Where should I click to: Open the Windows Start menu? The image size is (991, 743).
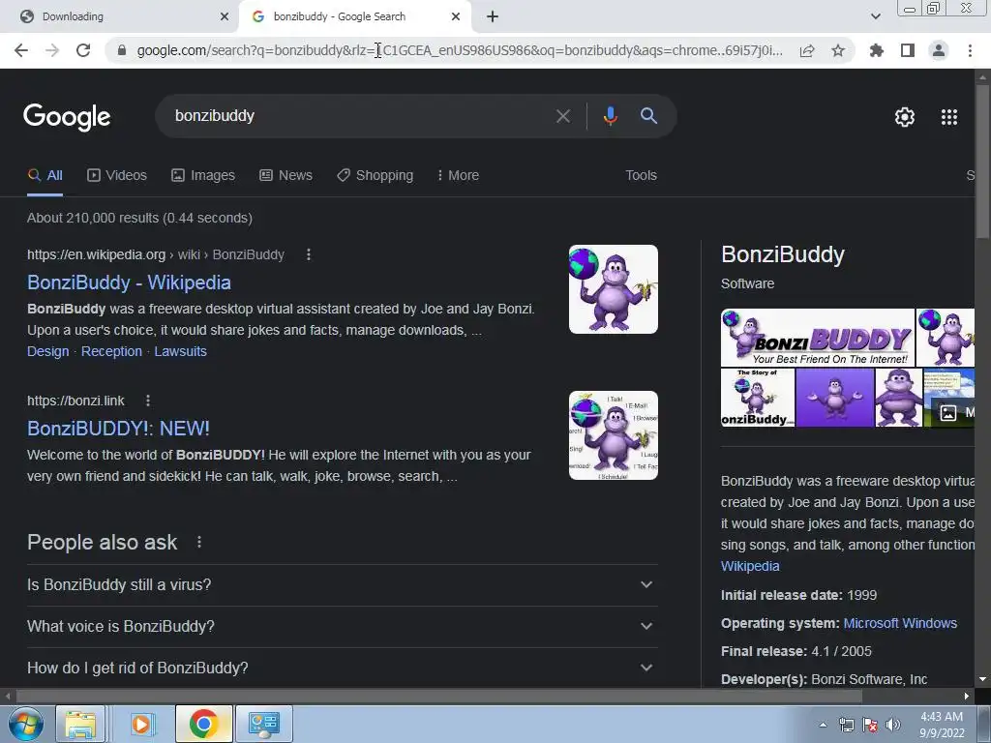point(25,724)
